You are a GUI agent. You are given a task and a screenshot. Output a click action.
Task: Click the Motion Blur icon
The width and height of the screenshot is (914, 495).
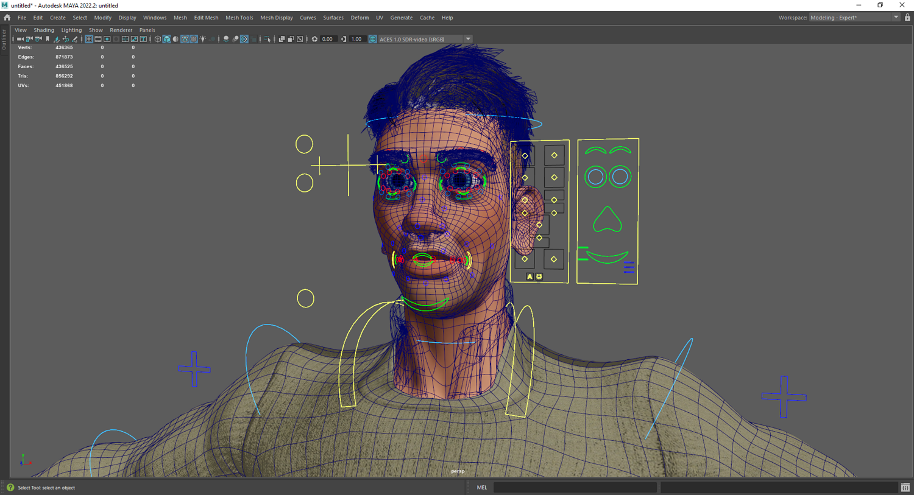pos(235,39)
